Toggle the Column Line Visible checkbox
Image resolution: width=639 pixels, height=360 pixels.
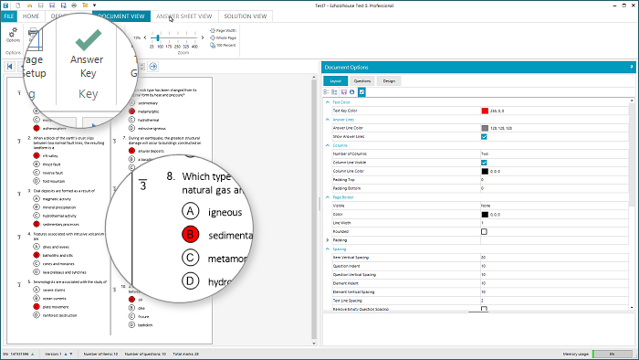coord(484,163)
